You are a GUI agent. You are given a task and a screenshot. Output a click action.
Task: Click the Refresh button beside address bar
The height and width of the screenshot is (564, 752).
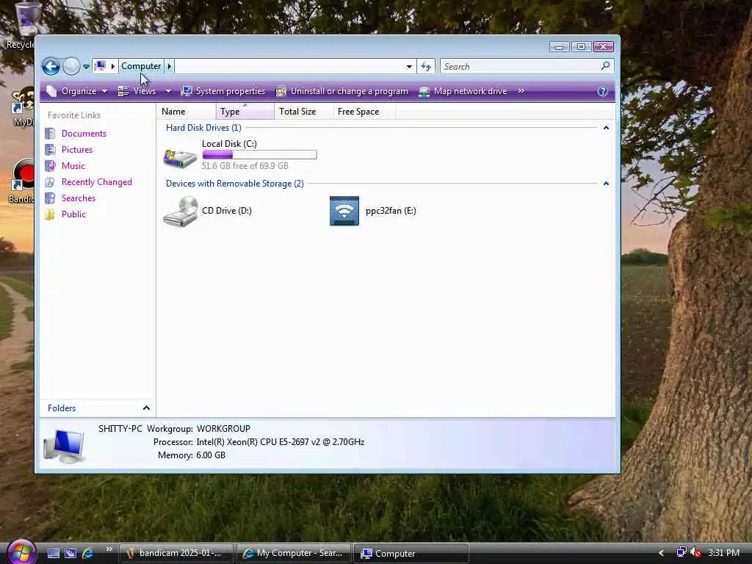point(426,66)
